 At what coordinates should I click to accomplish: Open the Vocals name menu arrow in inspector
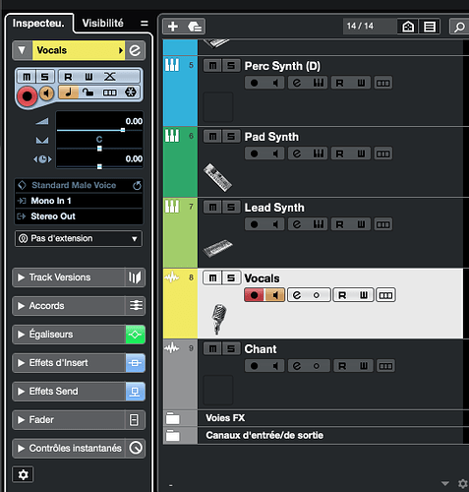point(121,50)
